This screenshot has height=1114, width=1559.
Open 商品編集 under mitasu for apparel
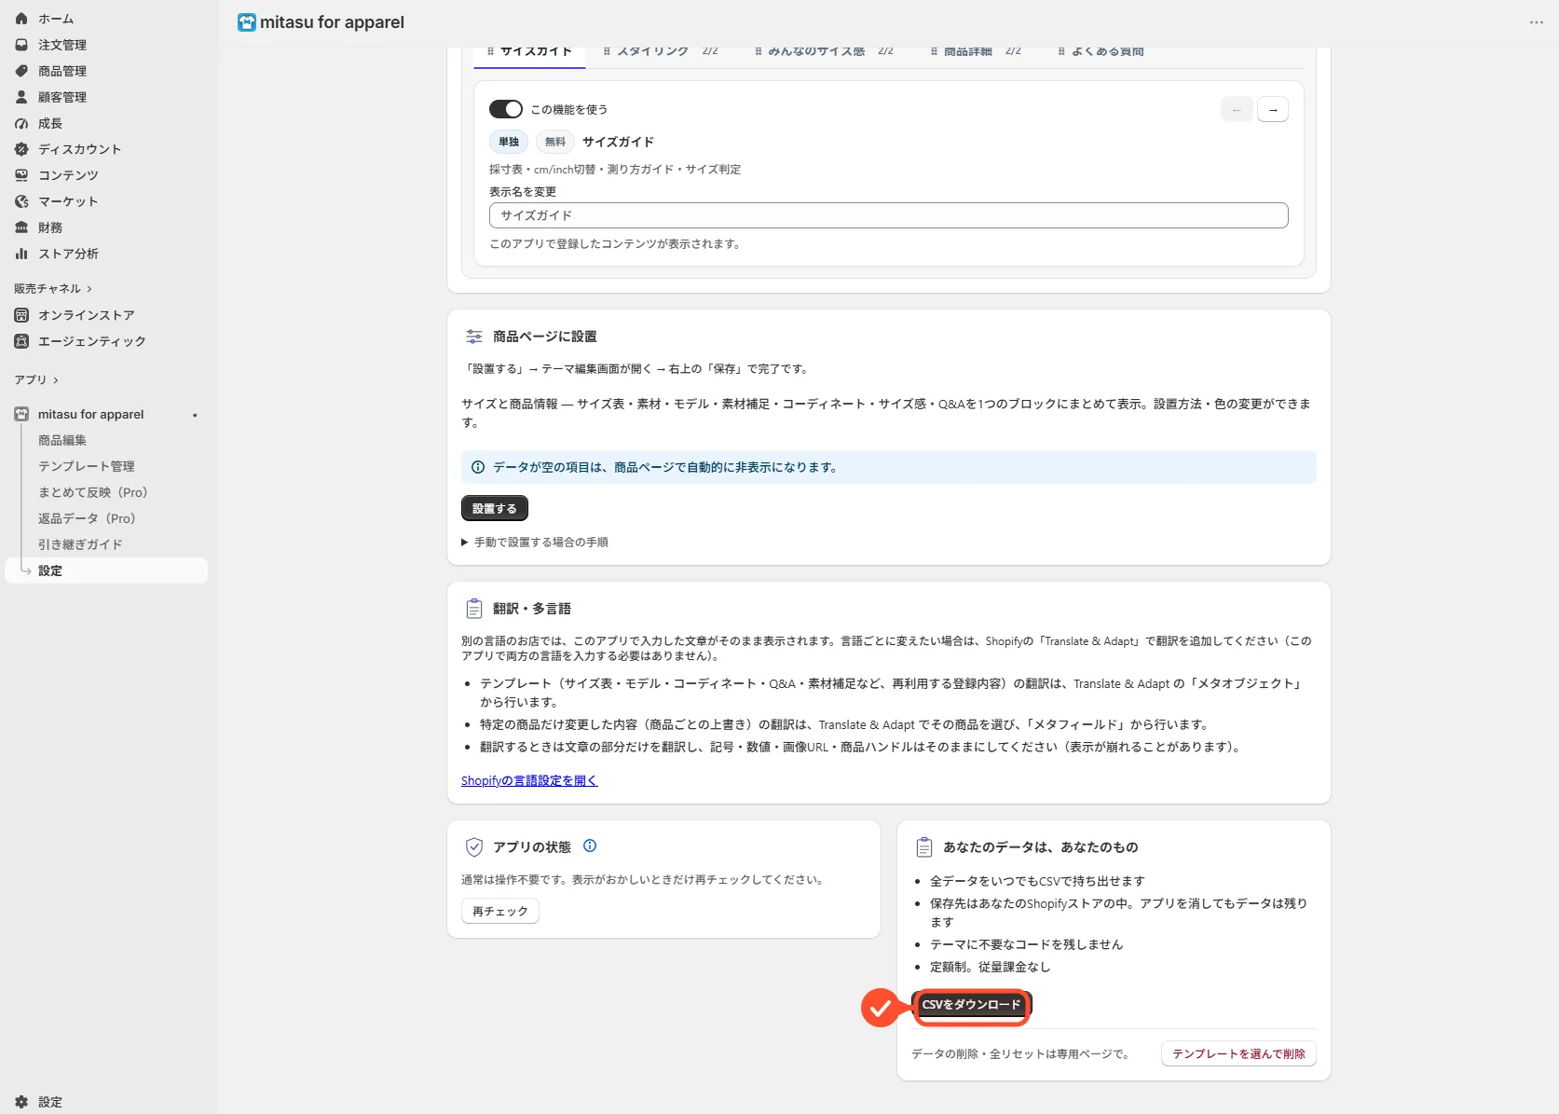[62, 440]
